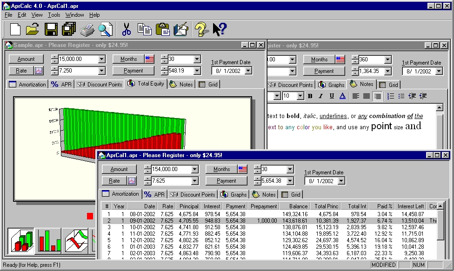Screen dimensions: 454x271
Task: Apply numbered list in Notes toolbar
Action: click(x=391, y=96)
